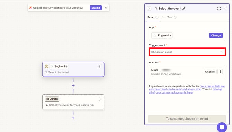Add a step between trigger and action
This screenshot has height=132, width=232.
pos(73,86)
